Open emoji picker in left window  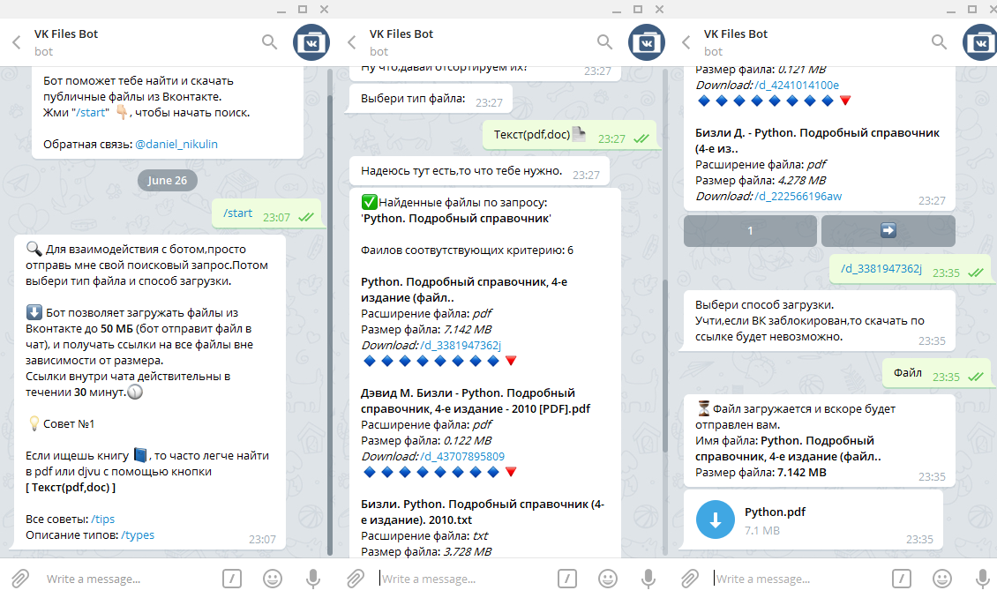(272, 579)
